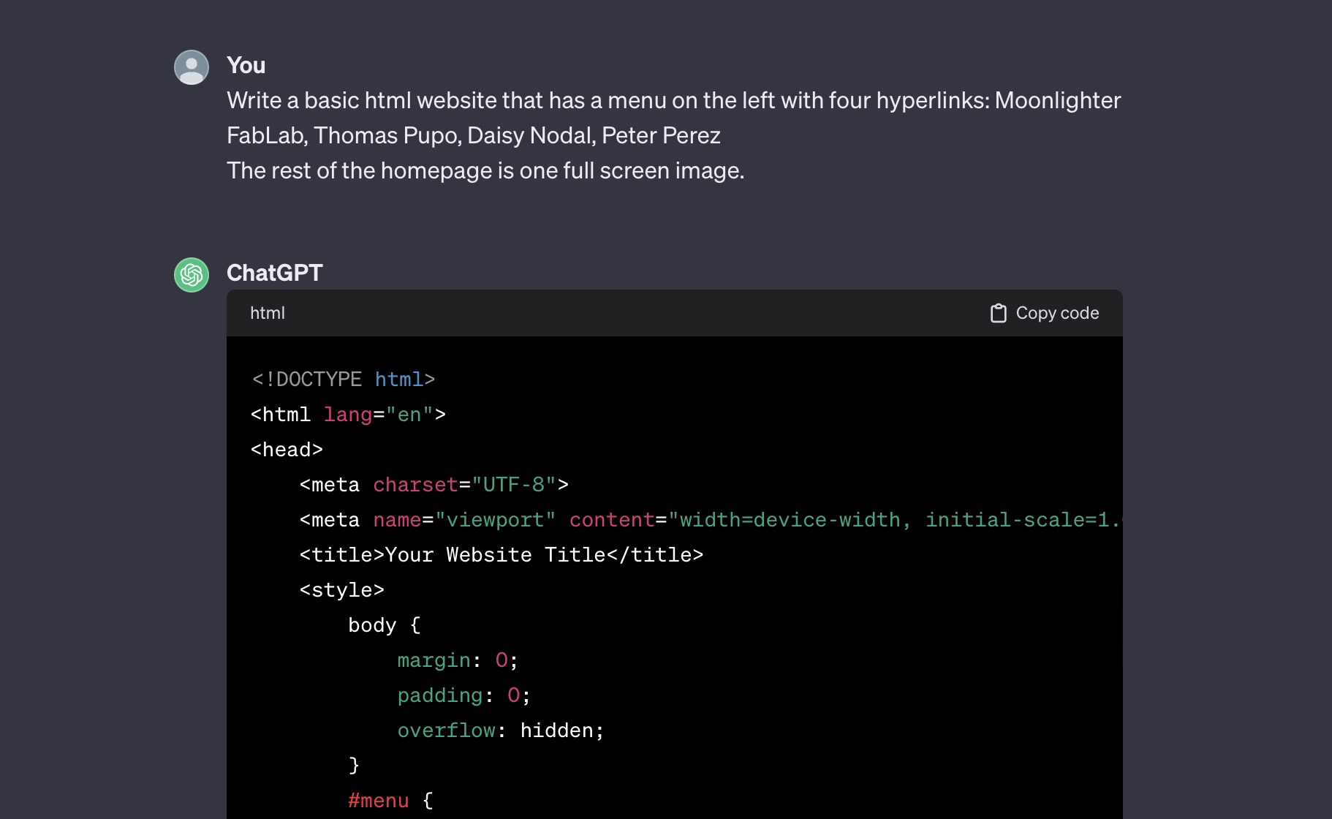Click the prompt line 'FabLab, Thomas Pupo, Daisy Nodal, Peter Perez'

click(474, 135)
